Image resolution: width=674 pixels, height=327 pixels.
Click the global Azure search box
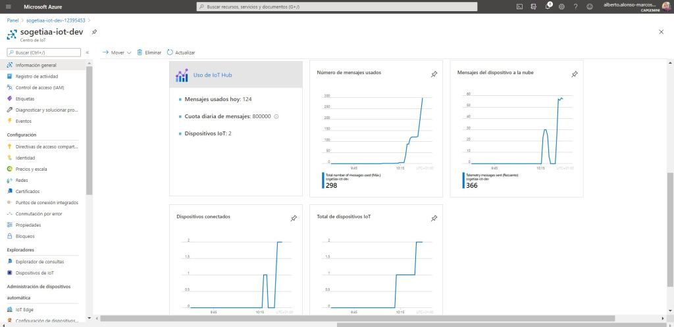(x=337, y=7)
